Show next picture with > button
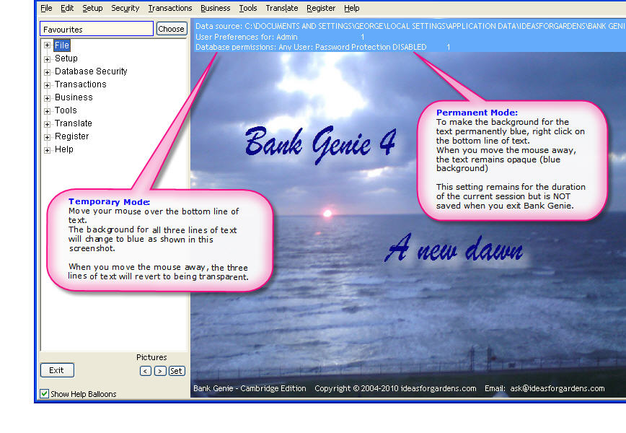Image resolution: width=626 pixels, height=433 pixels. tap(160, 371)
